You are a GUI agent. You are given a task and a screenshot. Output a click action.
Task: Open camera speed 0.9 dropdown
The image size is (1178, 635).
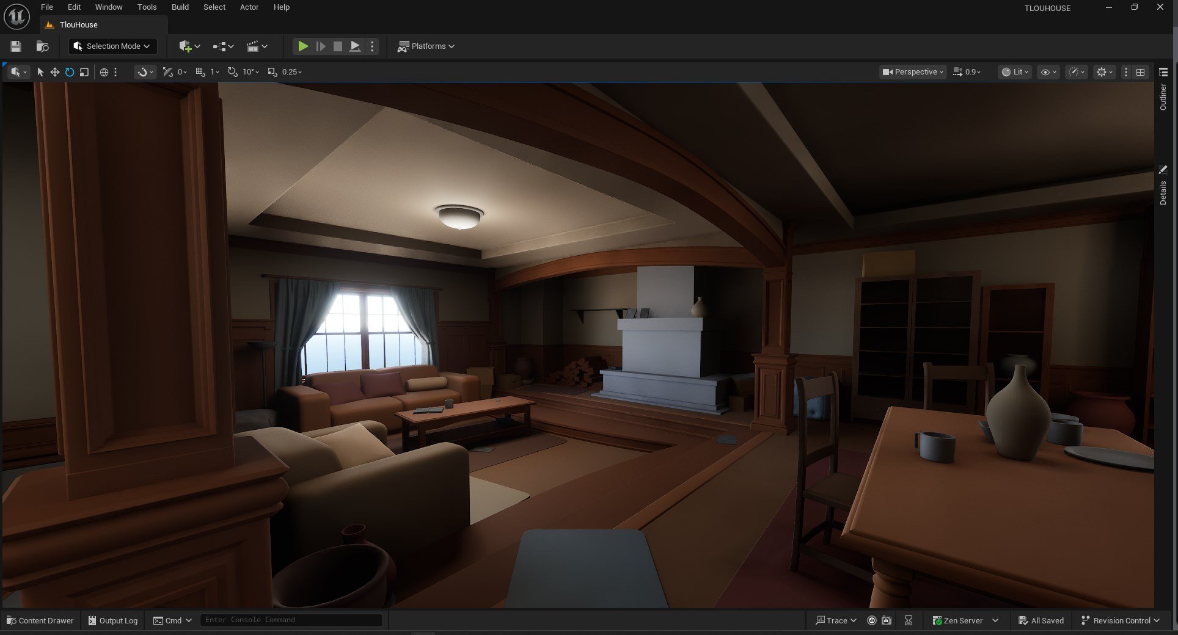tap(967, 72)
